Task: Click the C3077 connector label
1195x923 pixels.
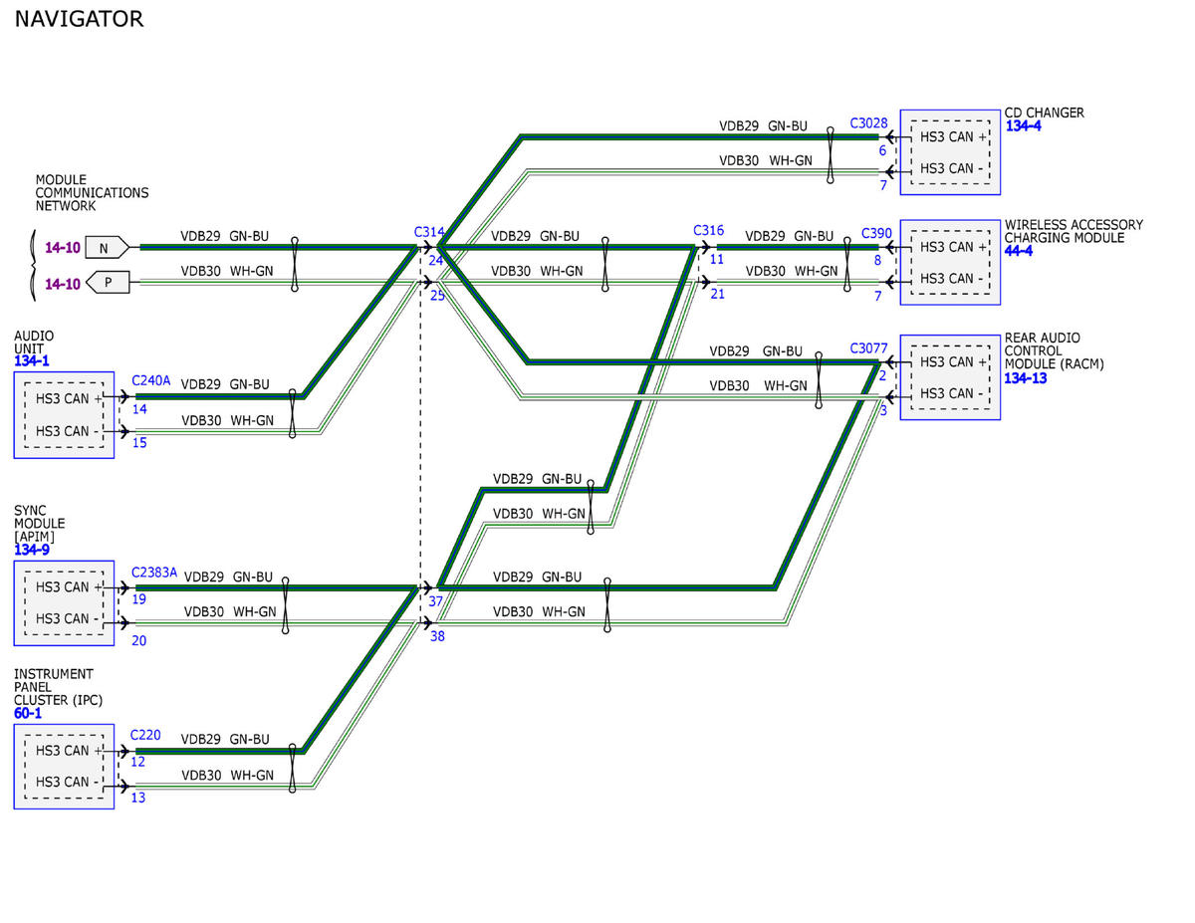Action: [x=868, y=348]
